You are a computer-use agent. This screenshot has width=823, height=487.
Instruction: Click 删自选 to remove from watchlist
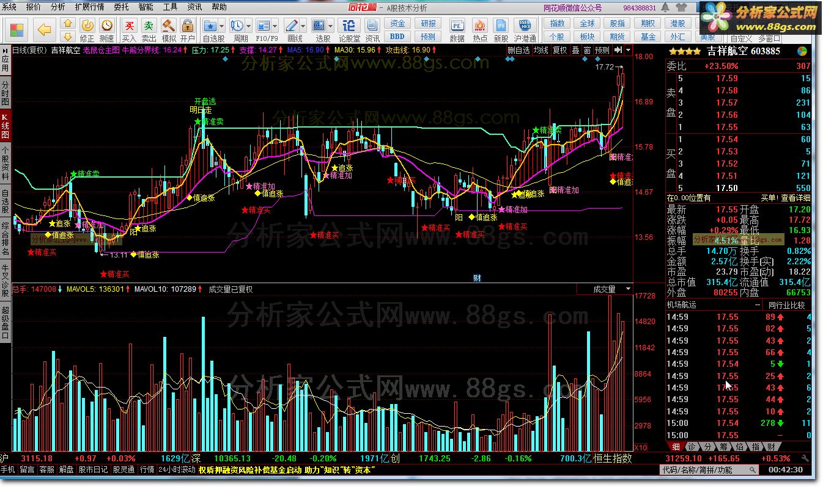click(x=519, y=50)
